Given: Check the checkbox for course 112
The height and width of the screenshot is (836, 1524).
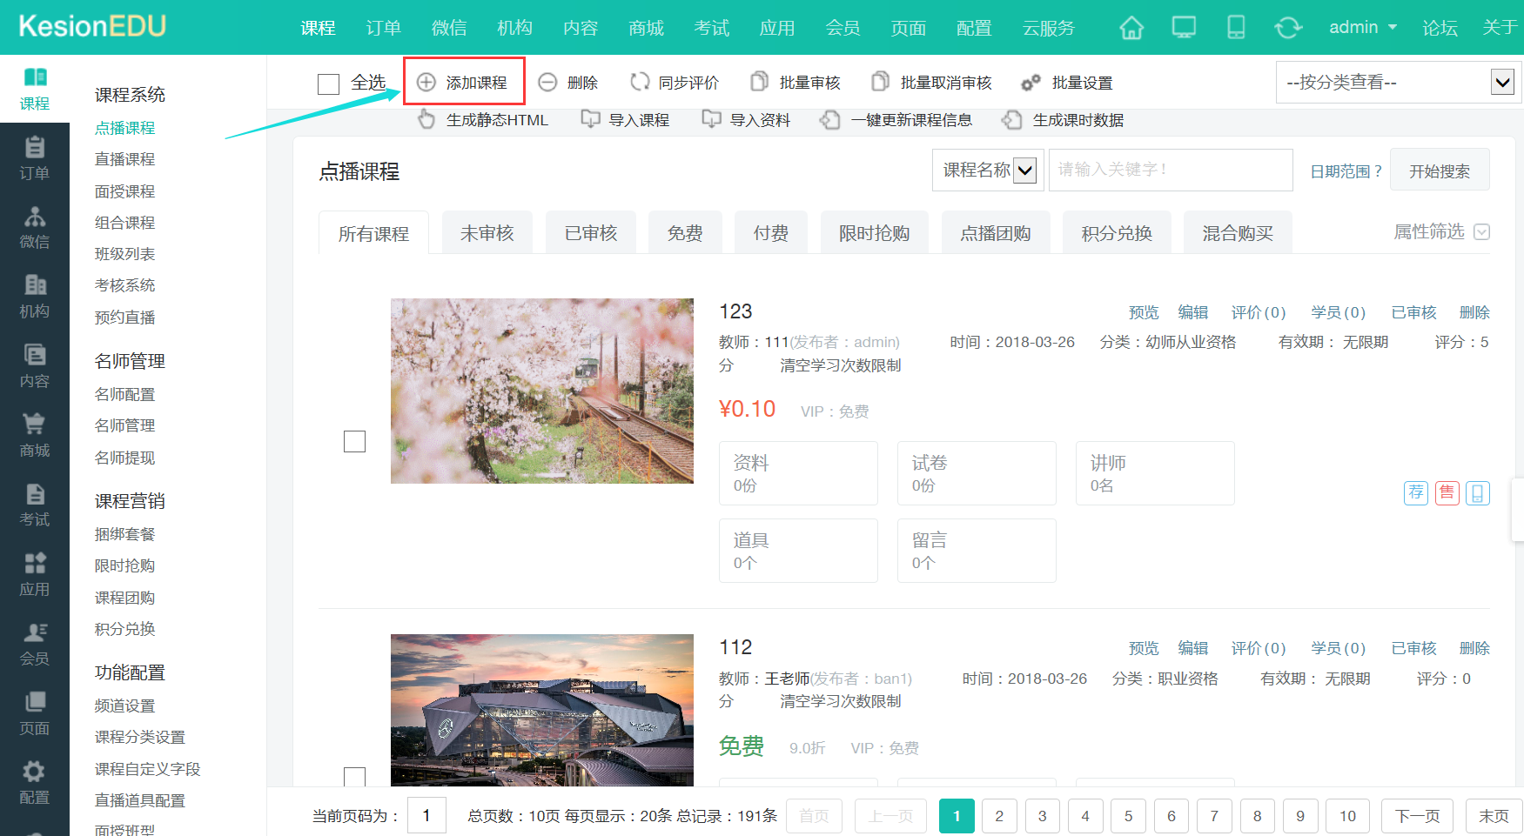Looking at the screenshot, I should coord(354,776).
